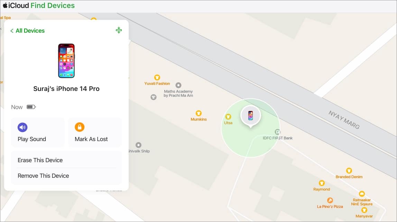Image resolution: width=397 pixels, height=222 pixels.
Task: Click the Raymond store marker
Action: [x=322, y=183]
